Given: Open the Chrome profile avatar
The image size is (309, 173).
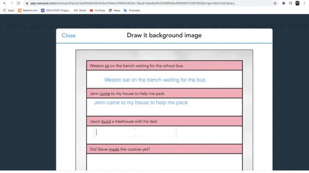Looking at the screenshot, I should tap(297, 3).
